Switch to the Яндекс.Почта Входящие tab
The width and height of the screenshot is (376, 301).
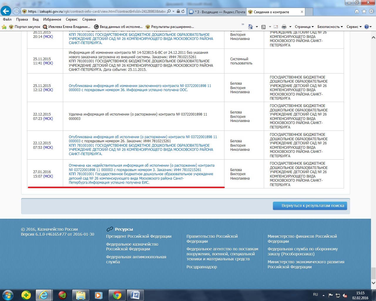point(217,12)
